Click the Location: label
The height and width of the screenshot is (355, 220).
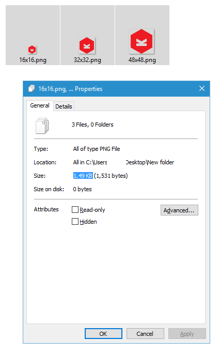45,162
